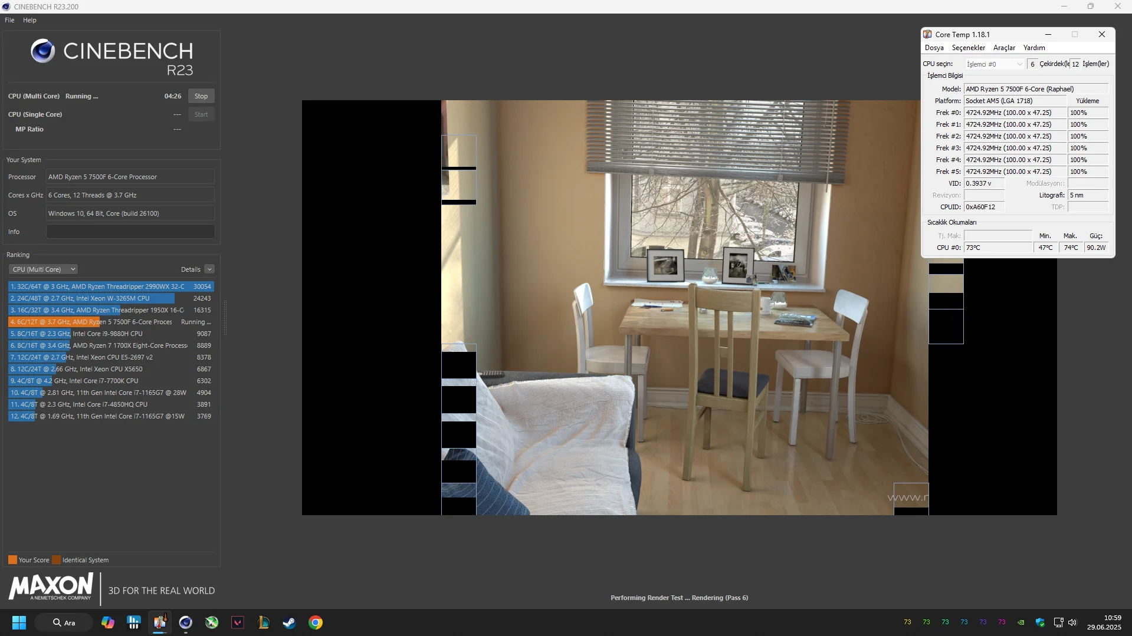
Task: Open network settings from the system tray
Action: (1058, 622)
